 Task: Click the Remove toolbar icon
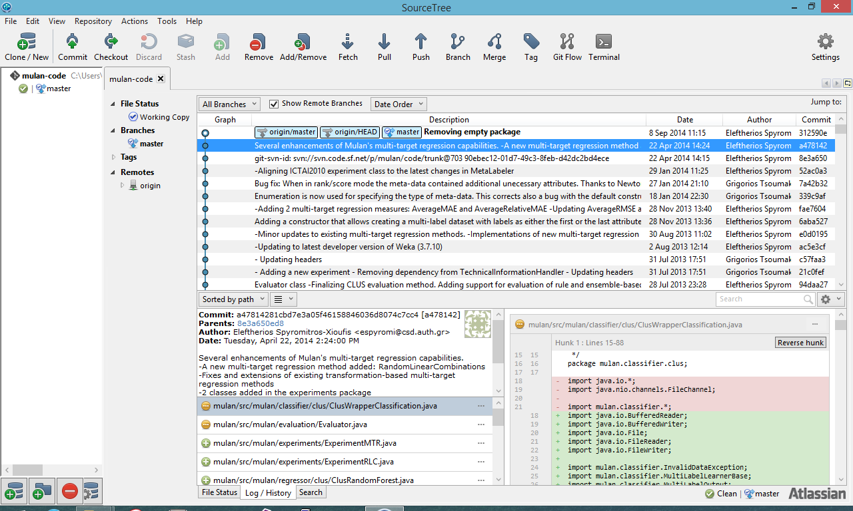click(x=259, y=43)
